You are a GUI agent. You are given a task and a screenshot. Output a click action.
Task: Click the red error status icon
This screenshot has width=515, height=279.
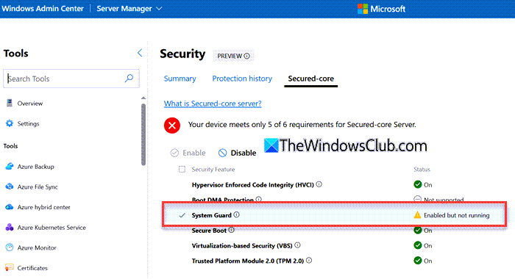(x=172, y=126)
